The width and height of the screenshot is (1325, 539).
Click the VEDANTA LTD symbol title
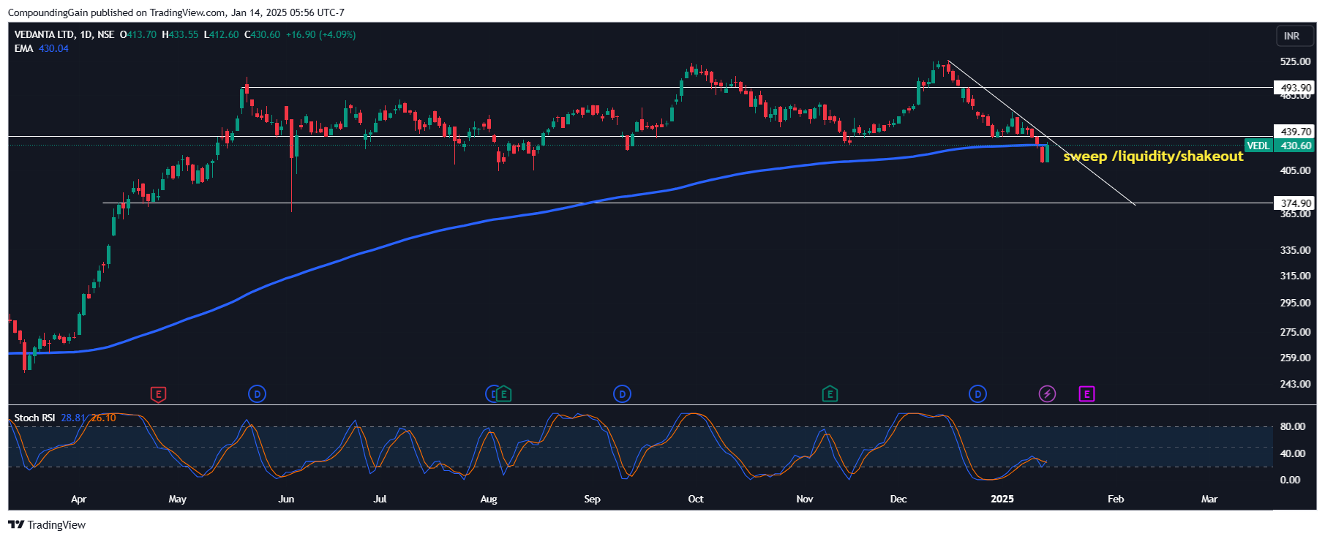(45, 34)
